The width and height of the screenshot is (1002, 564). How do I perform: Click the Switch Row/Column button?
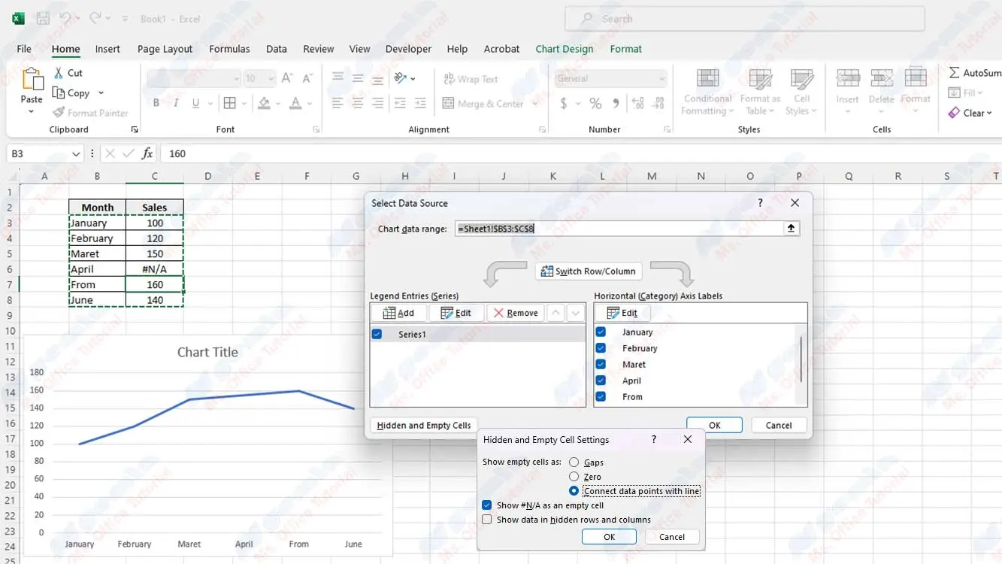pos(589,271)
